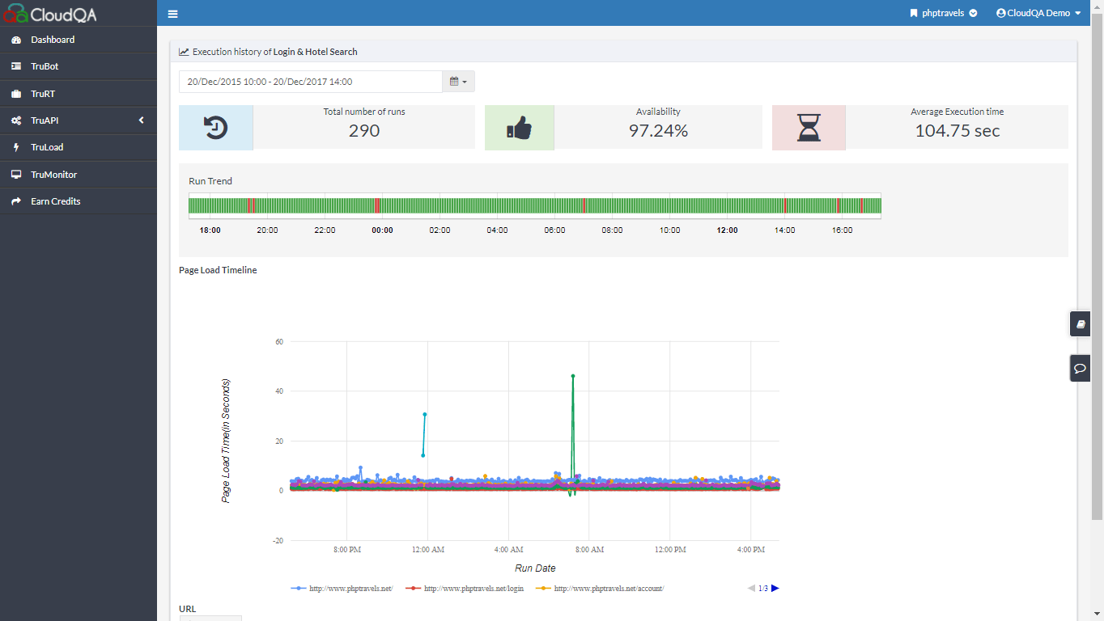Image resolution: width=1104 pixels, height=621 pixels.
Task: Go to previous legend page arrow
Action: [x=751, y=588]
